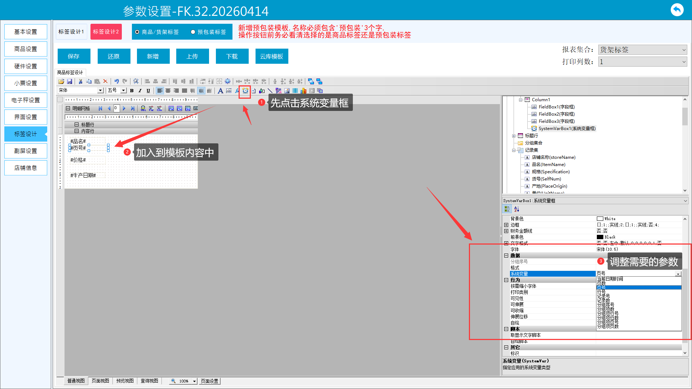Click the system variable box clock icon
692x389 pixels.
tap(245, 91)
